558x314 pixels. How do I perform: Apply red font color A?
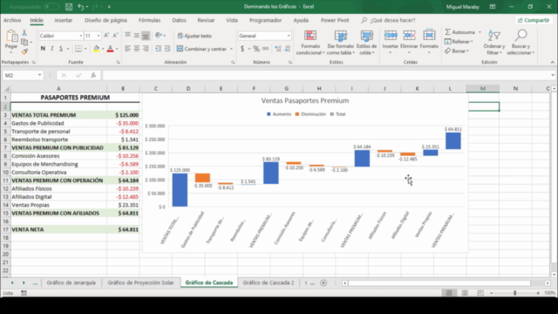(111, 49)
